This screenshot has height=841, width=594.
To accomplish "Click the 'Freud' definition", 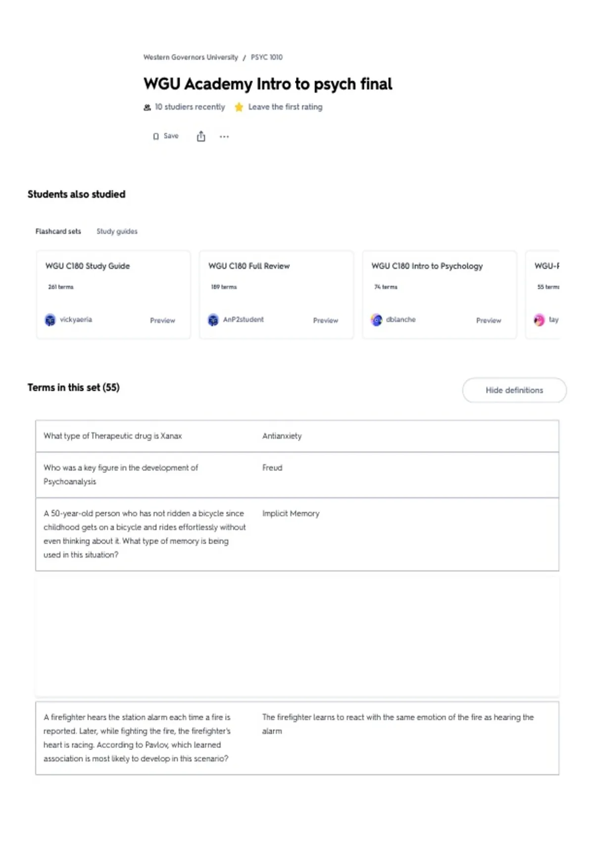I will [272, 467].
